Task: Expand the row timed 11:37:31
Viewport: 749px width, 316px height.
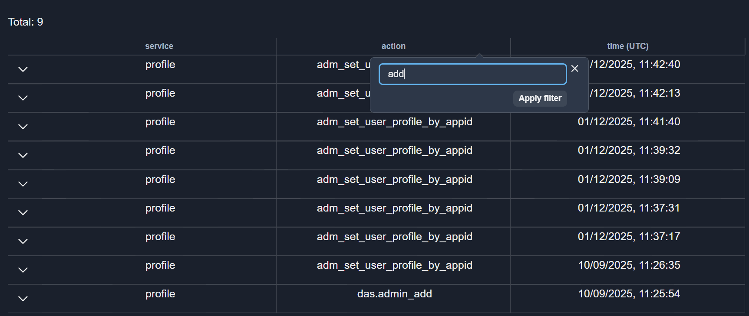Action: pyautogui.click(x=23, y=212)
